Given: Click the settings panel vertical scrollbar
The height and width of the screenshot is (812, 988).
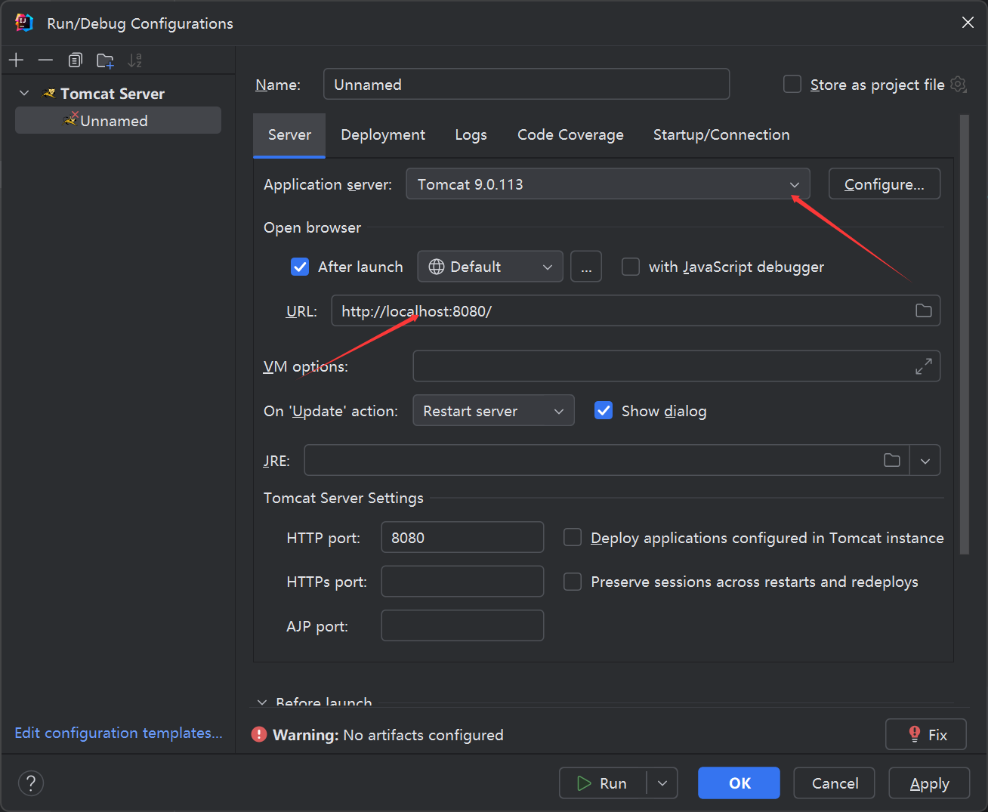Looking at the screenshot, I should click(964, 335).
